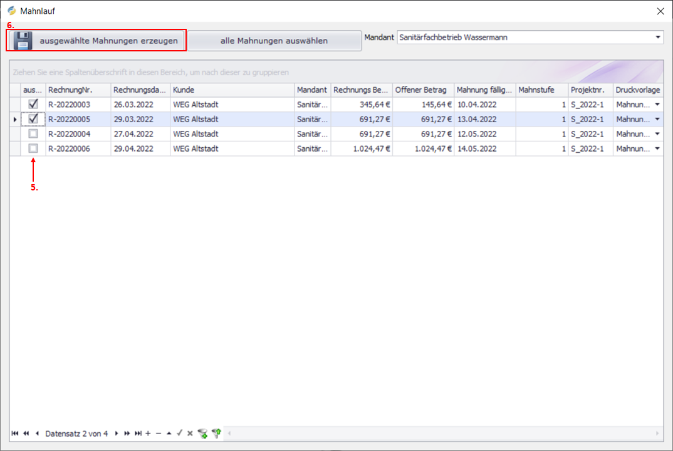The image size is (673, 451).
Task: Open Druckvorlage dropdown for R-20220006
Action: pyautogui.click(x=657, y=148)
